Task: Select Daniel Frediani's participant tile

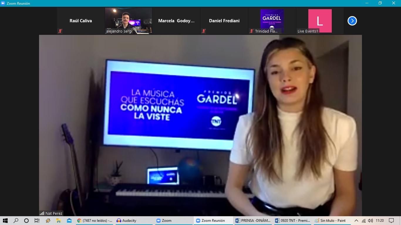Action: 224,21
